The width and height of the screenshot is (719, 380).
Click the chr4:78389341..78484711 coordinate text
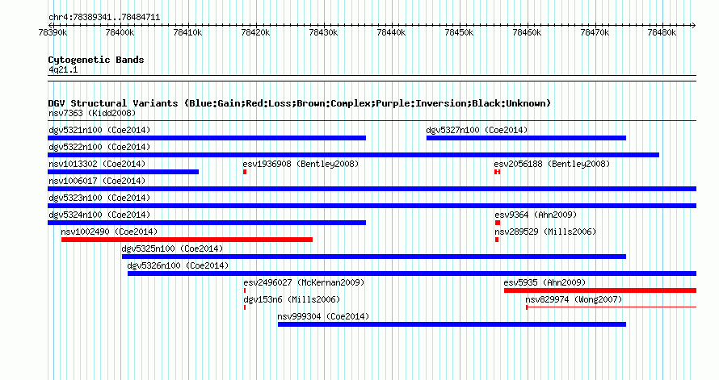click(x=104, y=18)
